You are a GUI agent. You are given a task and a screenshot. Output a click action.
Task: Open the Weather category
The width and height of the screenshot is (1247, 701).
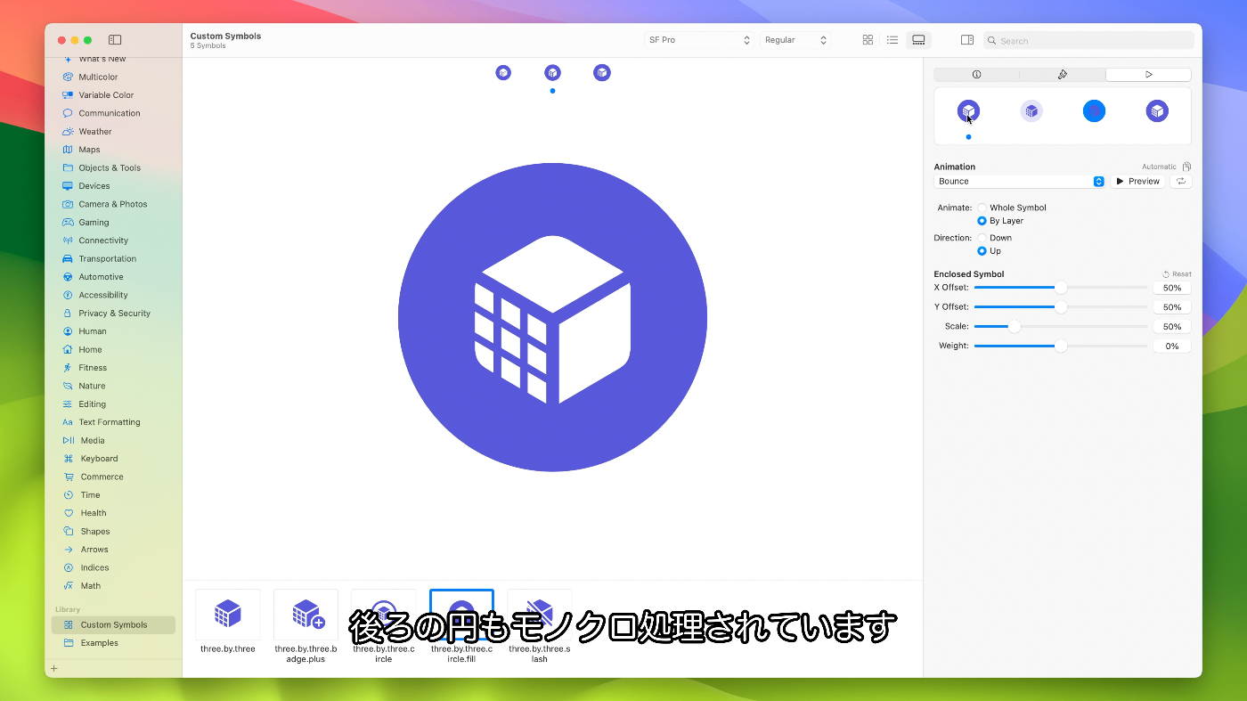pos(95,132)
